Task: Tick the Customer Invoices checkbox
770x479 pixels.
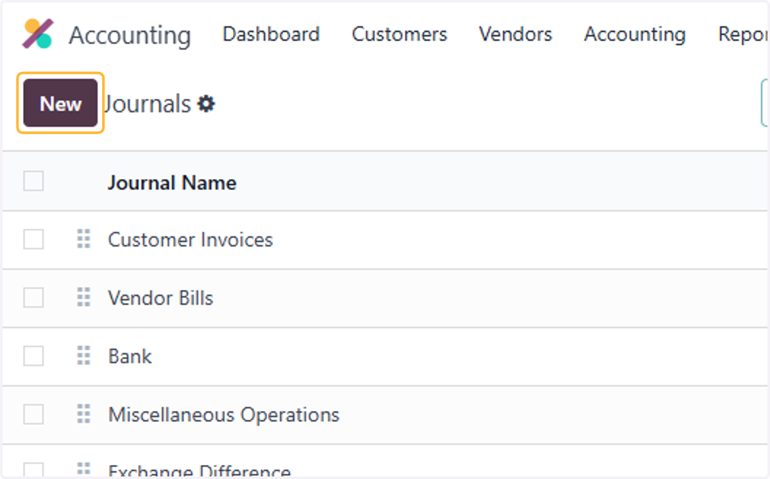Action: (33, 239)
